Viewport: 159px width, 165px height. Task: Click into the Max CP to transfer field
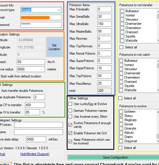pyautogui.click(x=35, y=105)
